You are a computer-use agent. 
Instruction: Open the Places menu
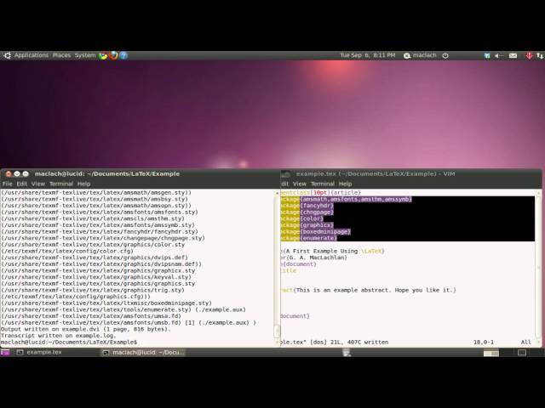(x=61, y=55)
